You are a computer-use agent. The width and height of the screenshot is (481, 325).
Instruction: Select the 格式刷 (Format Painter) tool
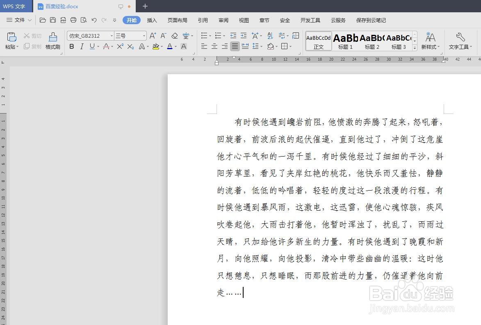(52, 40)
